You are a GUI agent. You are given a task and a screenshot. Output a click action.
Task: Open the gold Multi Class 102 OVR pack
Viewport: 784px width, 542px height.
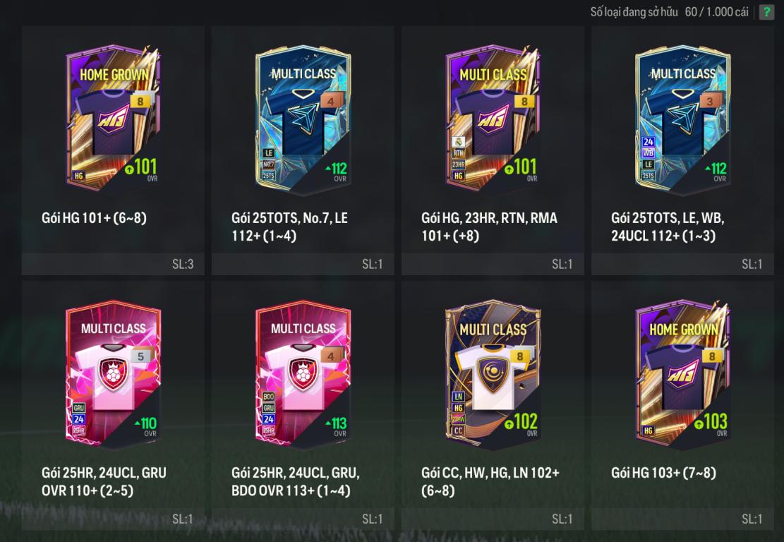(493, 373)
